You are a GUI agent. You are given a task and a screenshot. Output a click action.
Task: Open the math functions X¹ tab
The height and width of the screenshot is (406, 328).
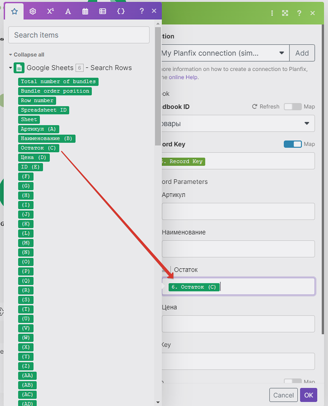tap(50, 11)
